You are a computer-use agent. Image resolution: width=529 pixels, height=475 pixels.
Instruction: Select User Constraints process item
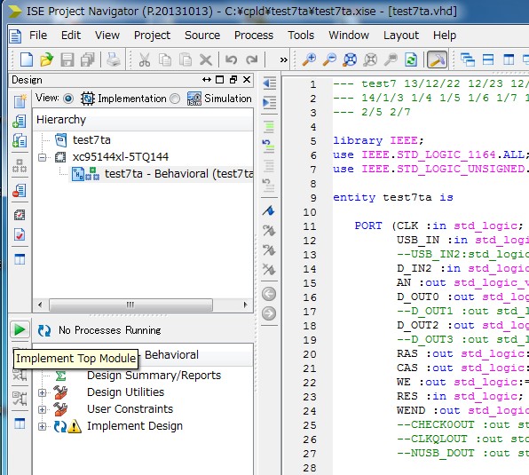tap(130, 409)
